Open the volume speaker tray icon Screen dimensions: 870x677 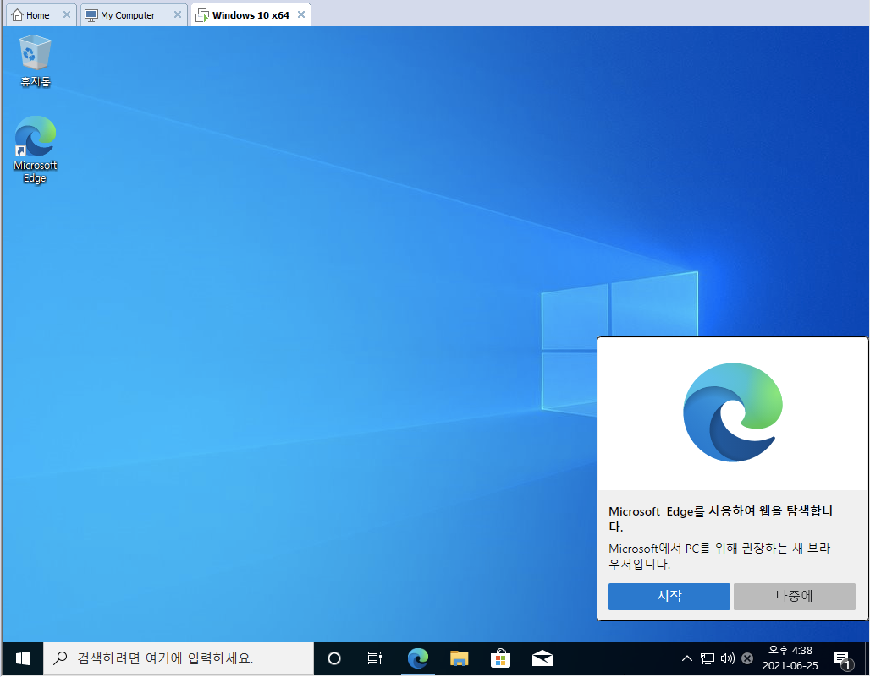(x=728, y=658)
